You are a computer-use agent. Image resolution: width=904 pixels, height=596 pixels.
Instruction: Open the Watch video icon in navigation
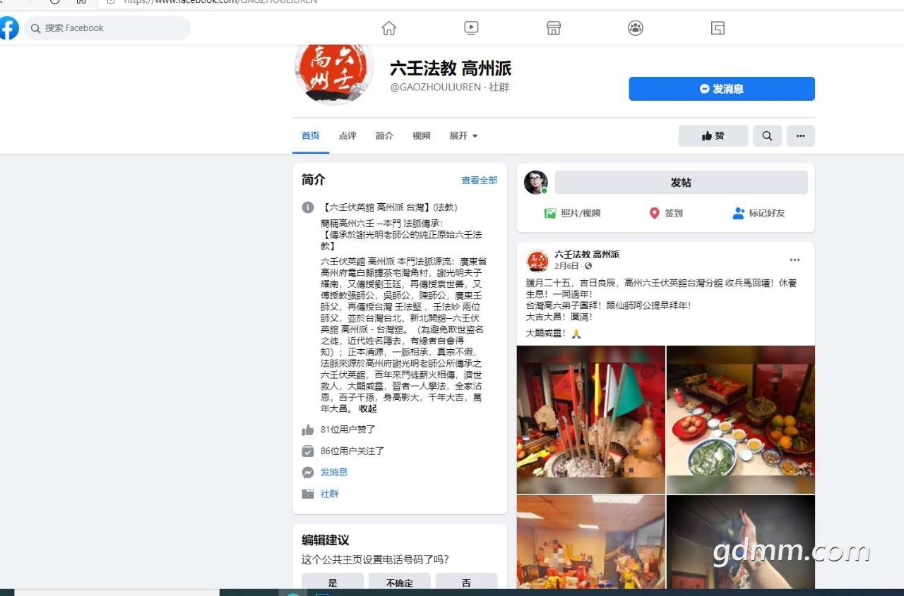pyautogui.click(x=471, y=28)
